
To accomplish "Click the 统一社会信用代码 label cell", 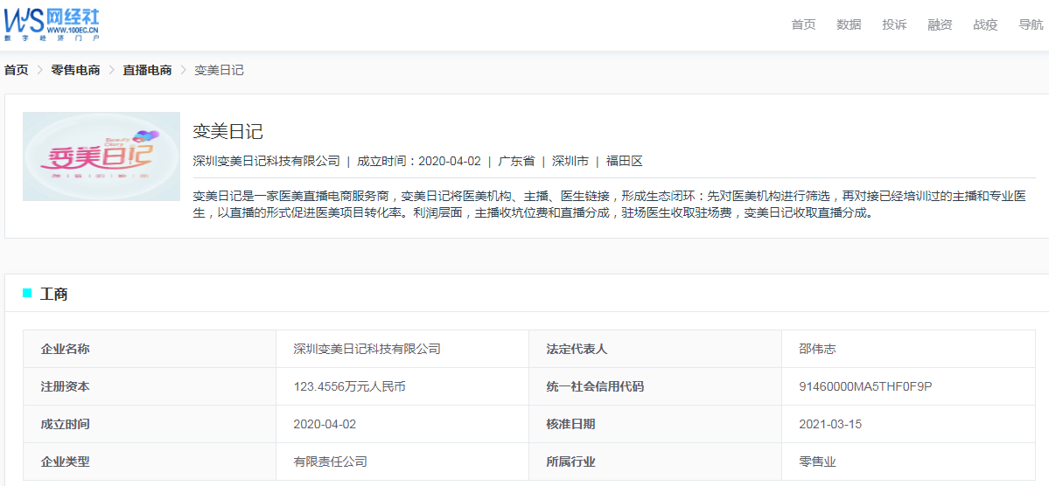I will pyautogui.click(x=655, y=386).
